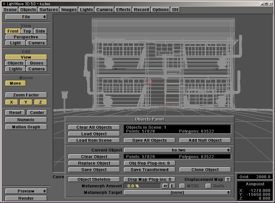The image size is (275, 203).
Task: Open the File dropdown menu
Action: tap(26, 17)
